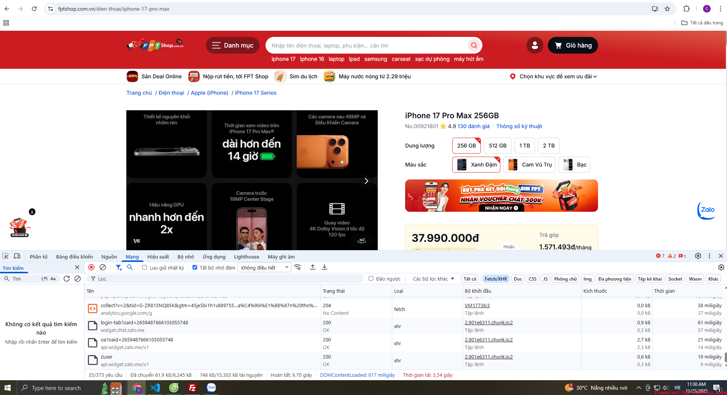Screen dimensions: 727x395
Task: Uncheck 'Tắt bộ nhớ đệm' checkbox
Action: tap(195, 268)
